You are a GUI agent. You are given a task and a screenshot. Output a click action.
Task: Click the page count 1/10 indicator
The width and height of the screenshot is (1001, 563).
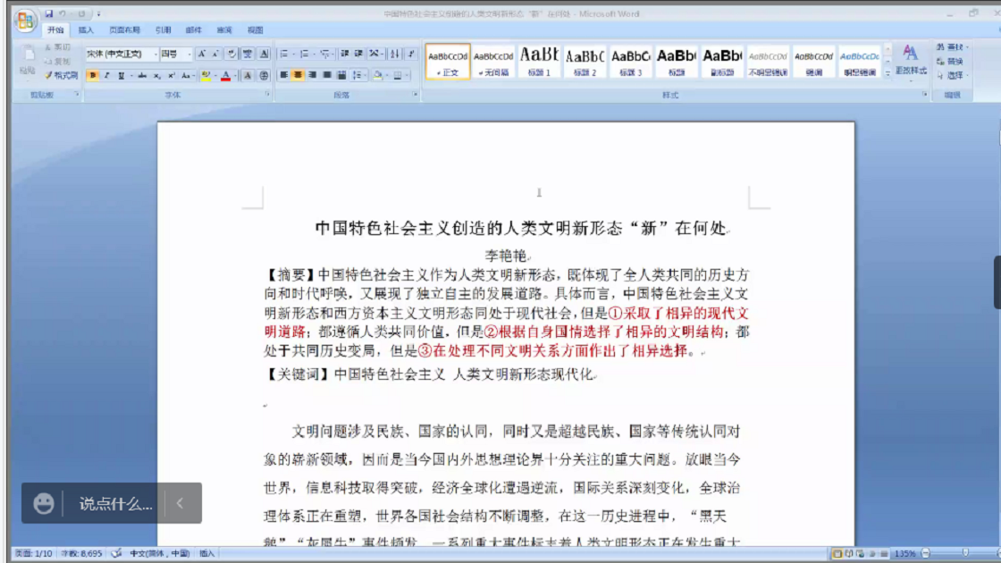(x=34, y=553)
